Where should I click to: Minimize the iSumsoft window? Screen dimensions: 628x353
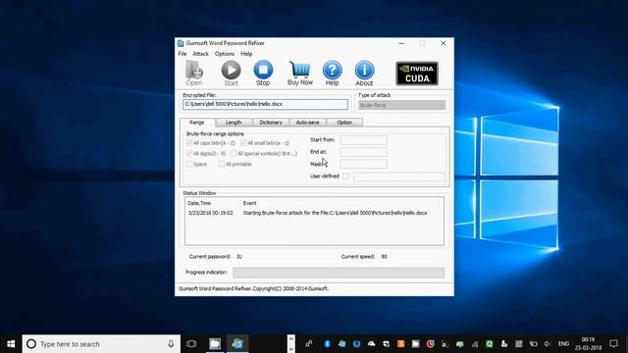coord(401,43)
